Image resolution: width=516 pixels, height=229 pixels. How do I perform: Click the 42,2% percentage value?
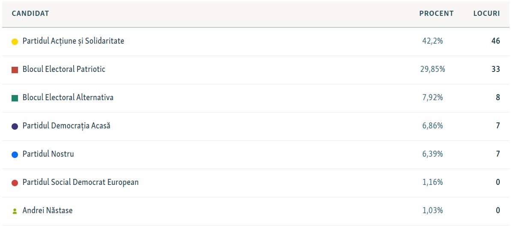(x=432, y=41)
